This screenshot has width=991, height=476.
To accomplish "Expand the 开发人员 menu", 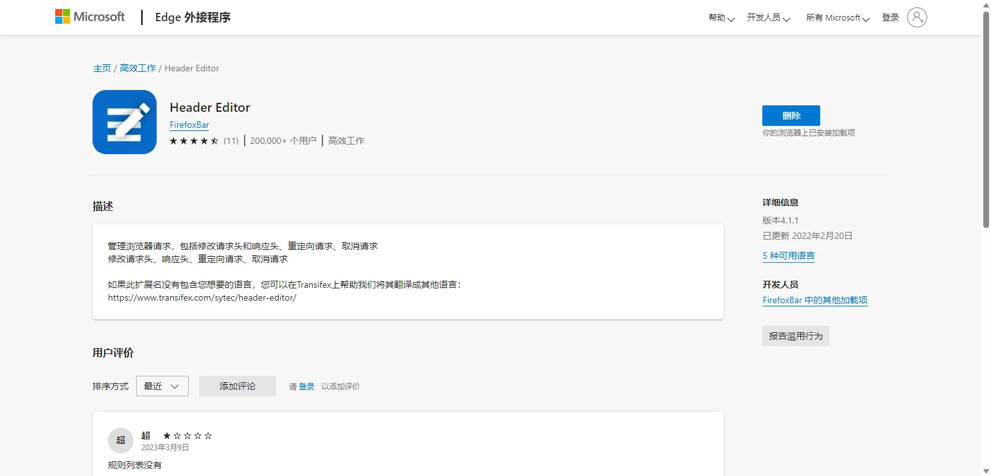I will [768, 18].
